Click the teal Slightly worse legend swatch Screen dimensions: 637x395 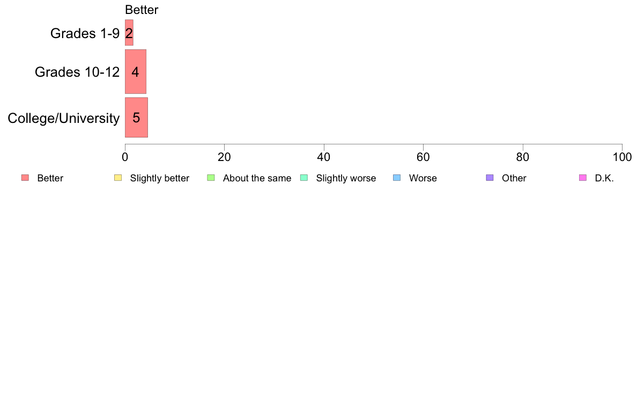[x=304, y=178]
